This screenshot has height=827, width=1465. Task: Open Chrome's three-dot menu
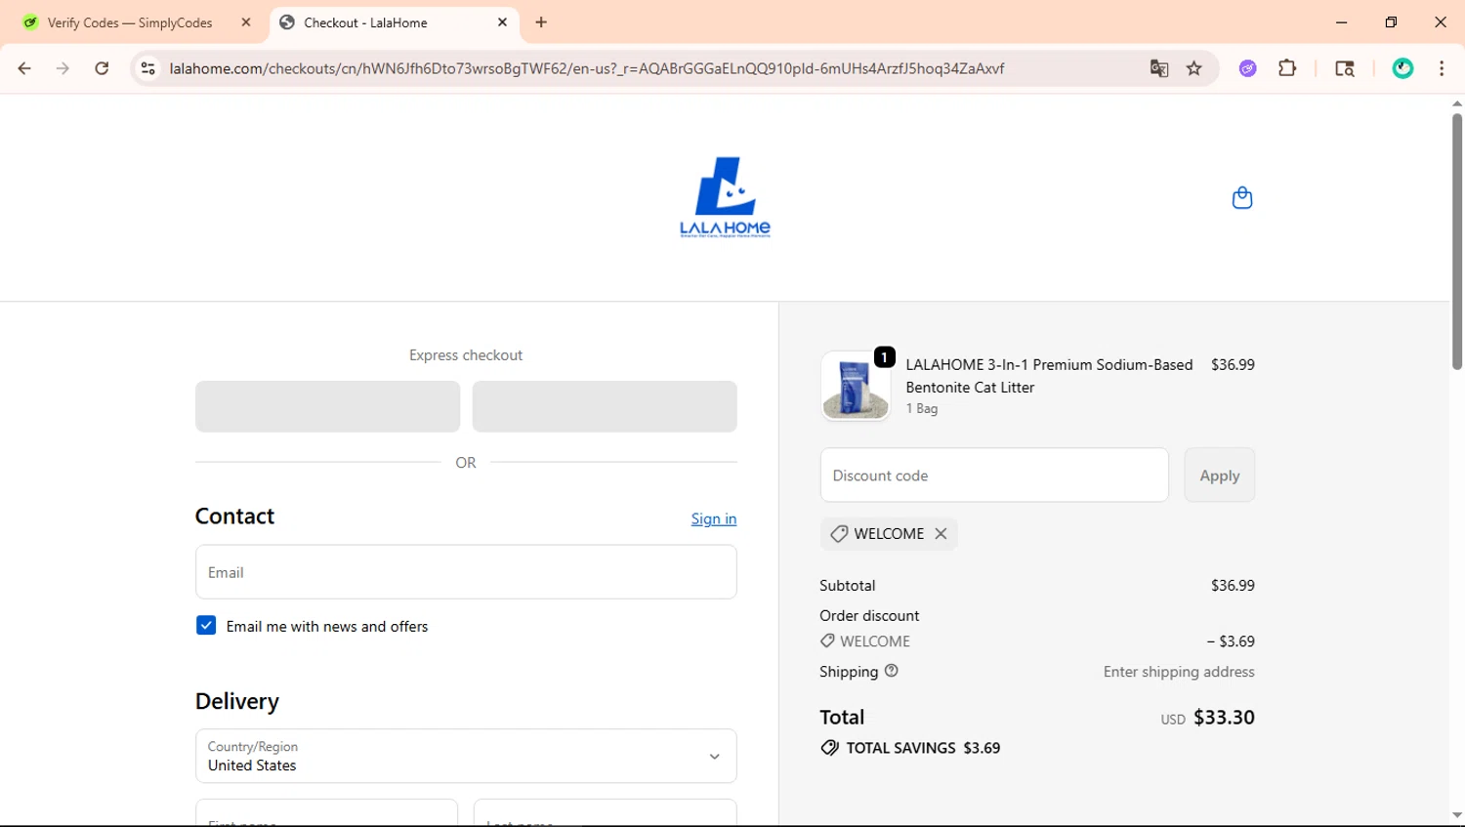(1442, 68)
